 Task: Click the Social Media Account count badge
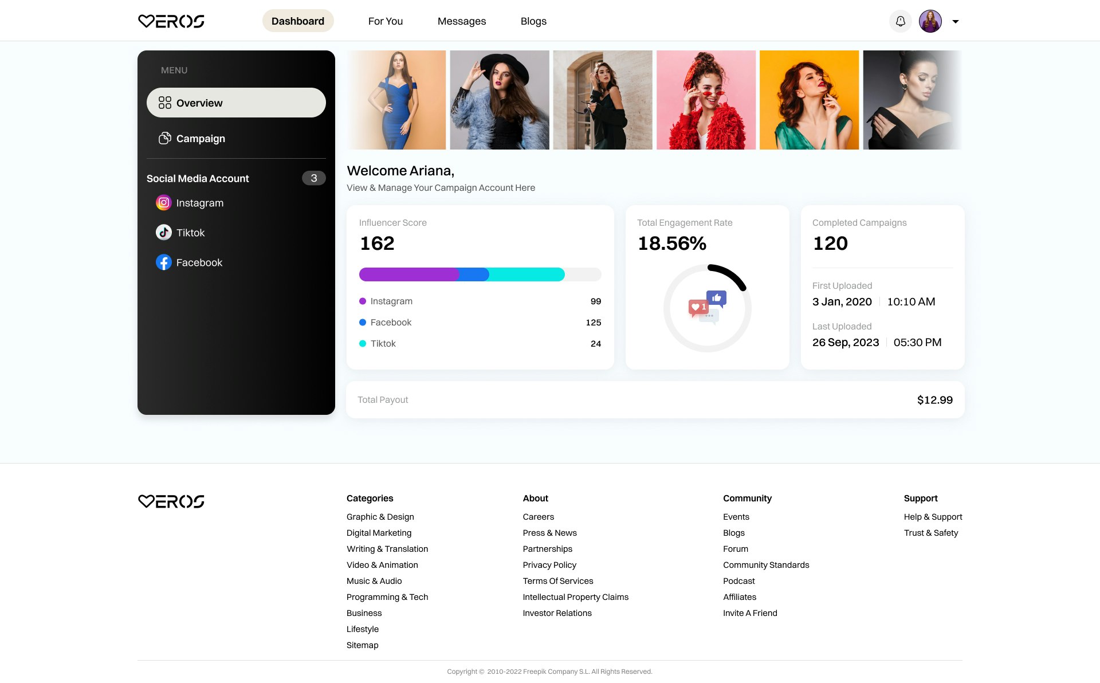pyautogui.click(x=313, y=178)
